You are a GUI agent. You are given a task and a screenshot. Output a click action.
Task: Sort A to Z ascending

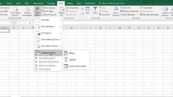83,9
